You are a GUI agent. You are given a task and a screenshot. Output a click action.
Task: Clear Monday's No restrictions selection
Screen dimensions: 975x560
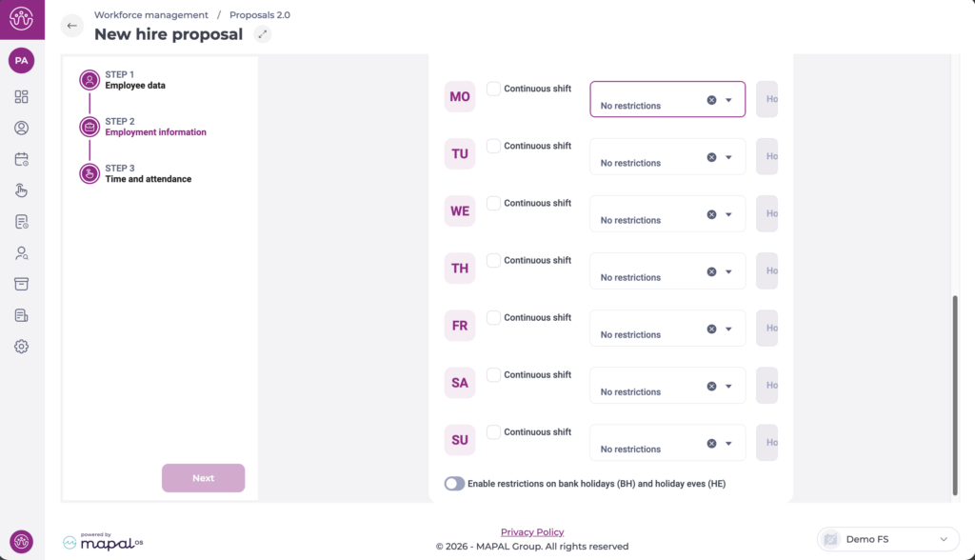click(x=711, y=100)
